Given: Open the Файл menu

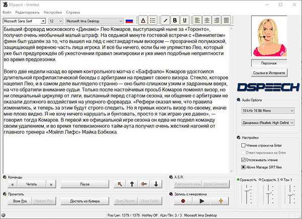Looking at the screenshot, I should [7, 12].
